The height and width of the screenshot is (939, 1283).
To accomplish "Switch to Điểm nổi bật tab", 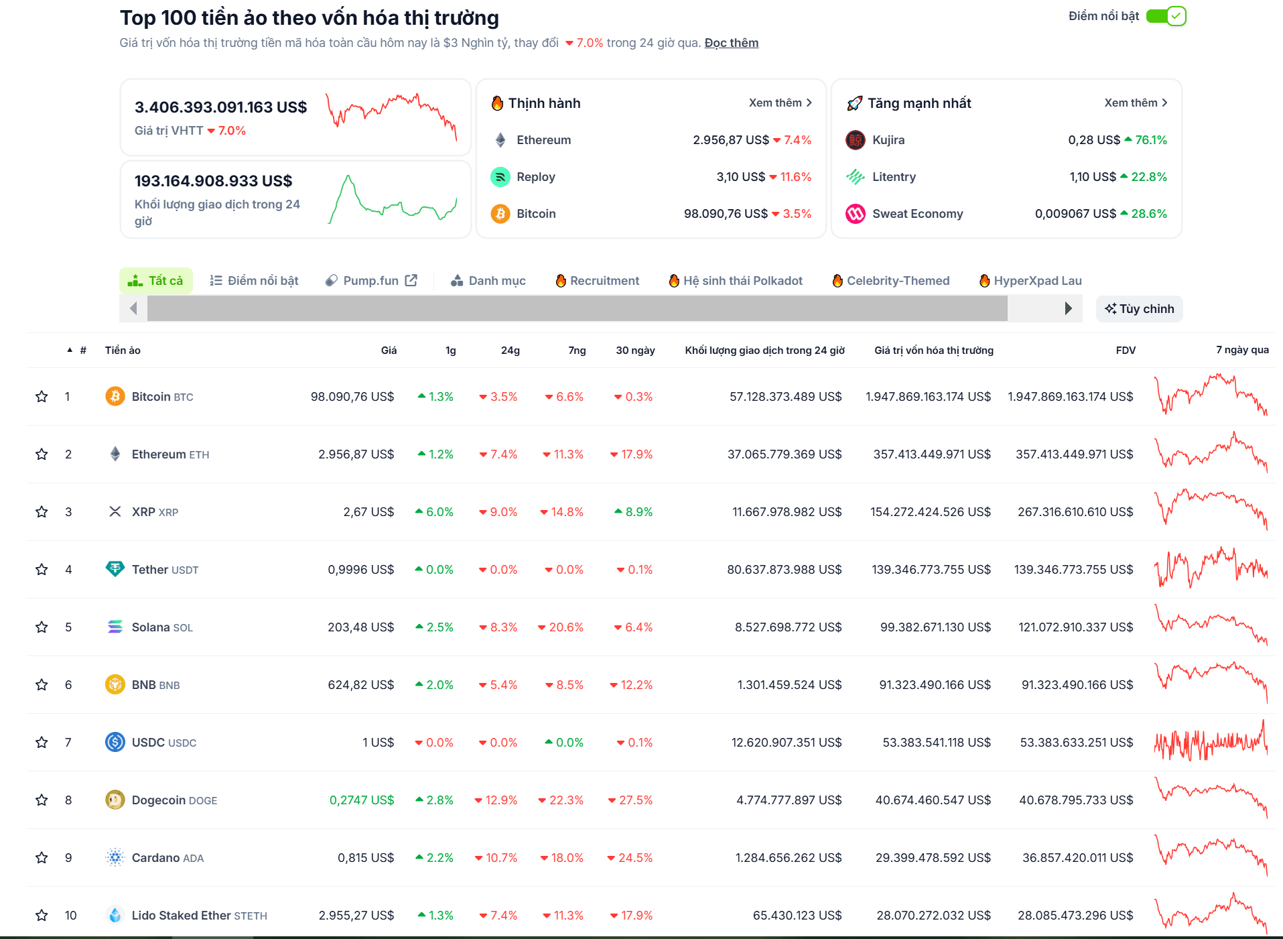I will pyautogui.click(x=254, y=280).
